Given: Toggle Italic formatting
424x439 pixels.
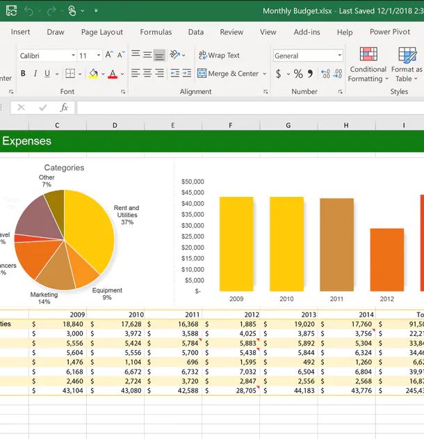Looking at the screenshot, I should coord(35,74).
